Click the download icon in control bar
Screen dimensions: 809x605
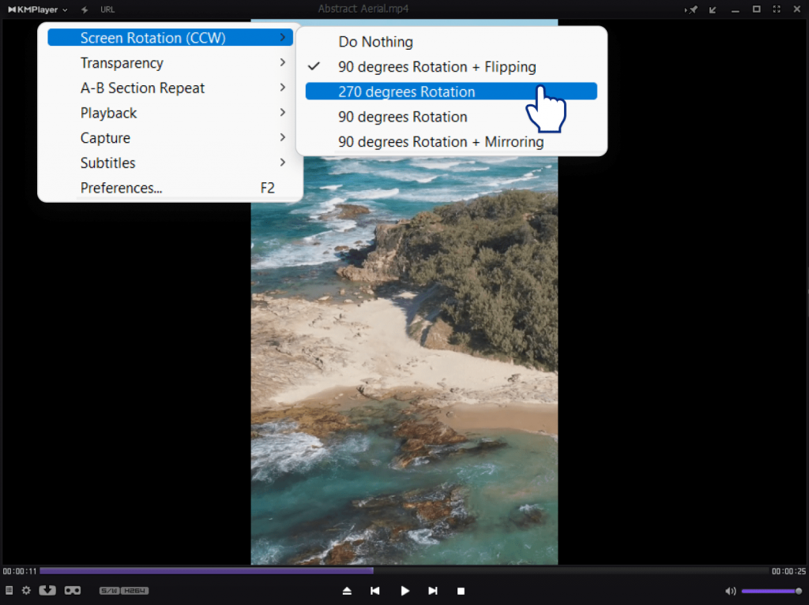click(x=47, y=590)
